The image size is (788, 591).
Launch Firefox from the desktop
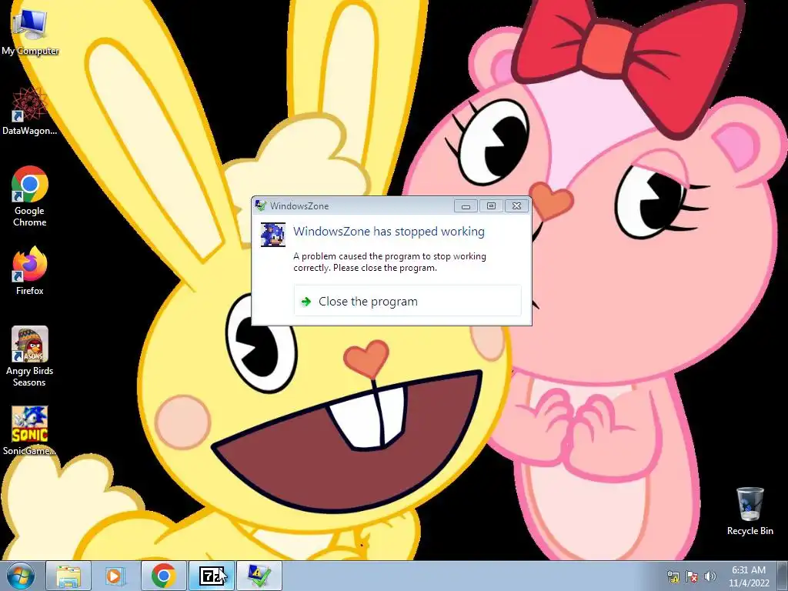pyautogui.click(x=30, y=271)
